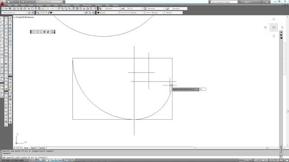
Task: Toggle Lineweight display in status bar
Action: (63, 160)
